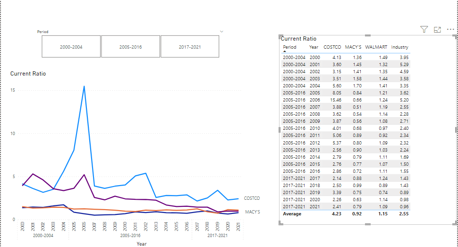Open the table visual's filter icon
458x247 pixels.
point(424,29)
